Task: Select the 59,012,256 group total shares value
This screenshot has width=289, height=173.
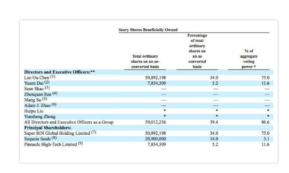Action: tap(155, 122)
